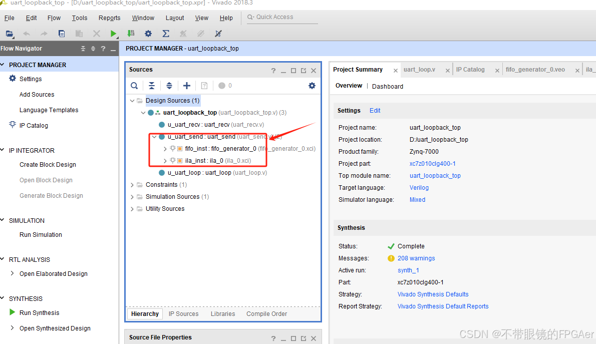The image size is (596, 344).
Task: Click the Open Project toolbar icon
Action: click(10, 34)
